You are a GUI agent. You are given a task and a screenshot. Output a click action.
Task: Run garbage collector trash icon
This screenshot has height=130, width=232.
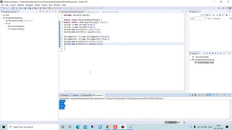[x=184, y=122]
